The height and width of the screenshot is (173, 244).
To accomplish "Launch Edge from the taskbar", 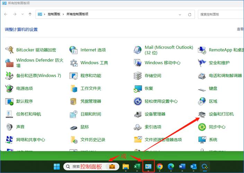I will coord(171,167).
